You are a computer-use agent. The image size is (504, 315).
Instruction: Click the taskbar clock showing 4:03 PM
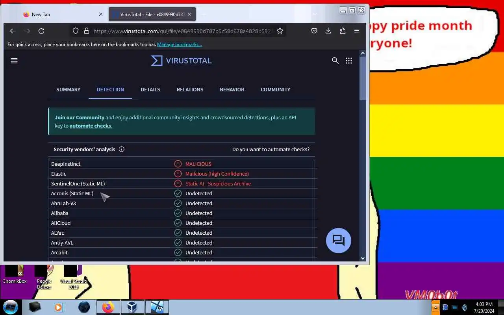484,307
